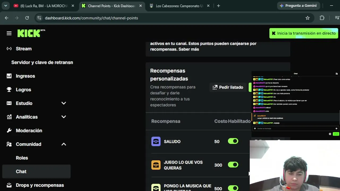This screenshot has height=191, width=340.
Task: Open chat settings gear icon
Action: (330, 134)
